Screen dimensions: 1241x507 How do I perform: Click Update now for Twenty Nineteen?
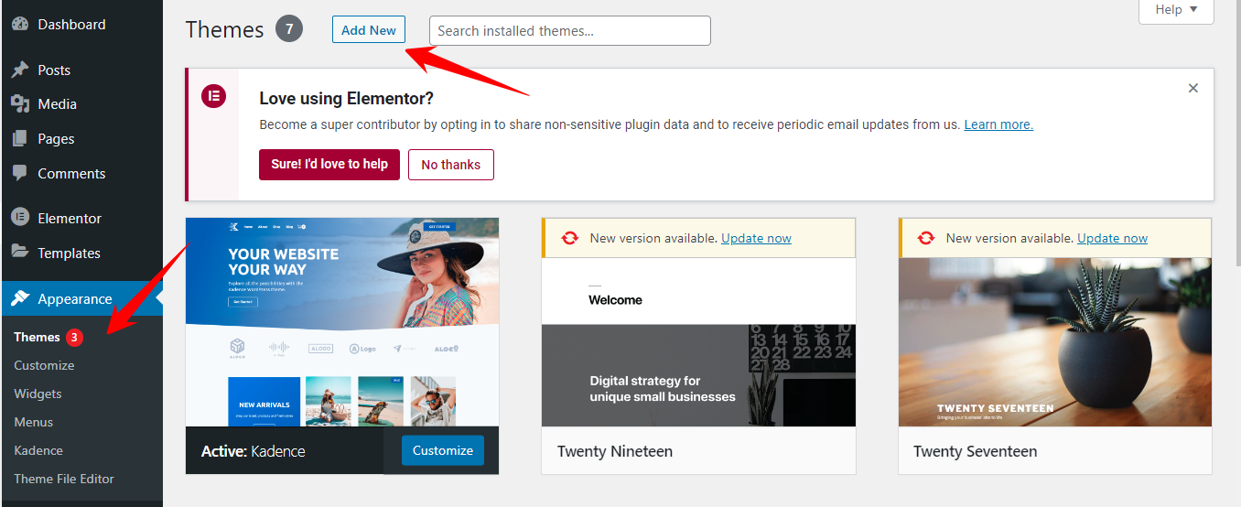click(756, 238)
